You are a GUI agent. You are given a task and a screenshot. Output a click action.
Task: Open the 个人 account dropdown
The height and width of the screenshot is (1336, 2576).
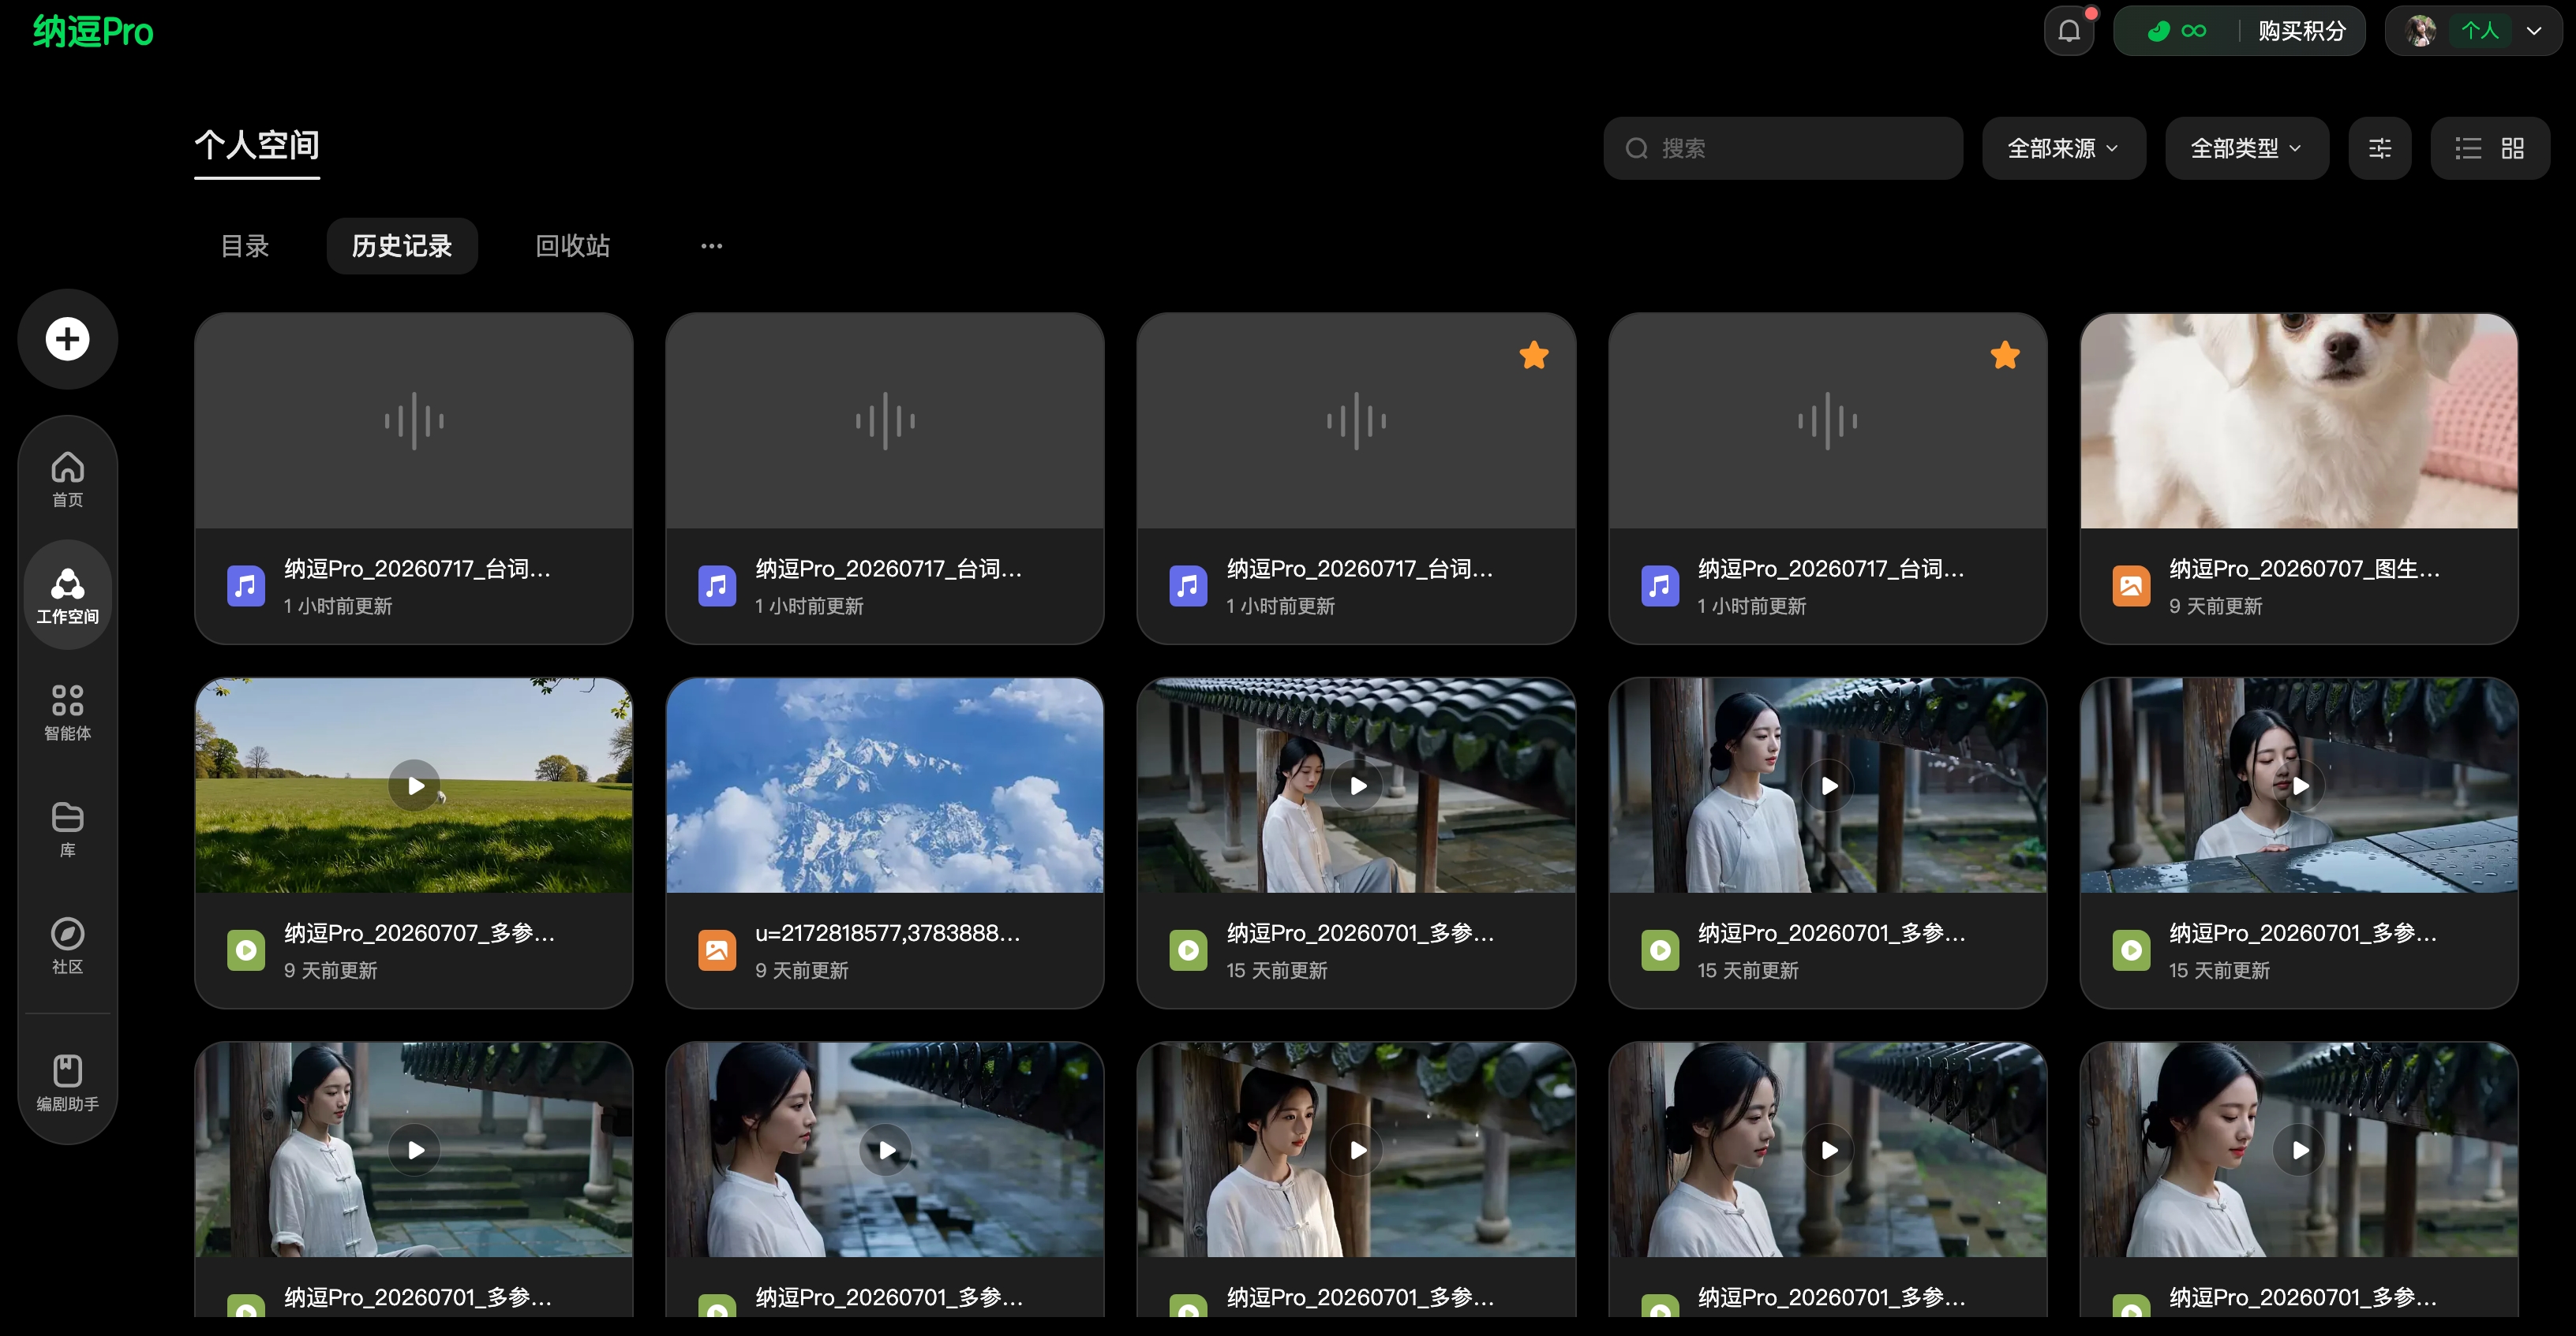click(2473, 31)
